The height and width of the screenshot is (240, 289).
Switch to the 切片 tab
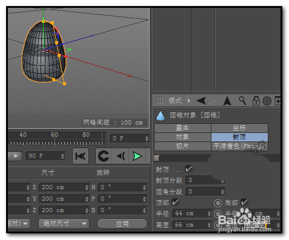182,146
